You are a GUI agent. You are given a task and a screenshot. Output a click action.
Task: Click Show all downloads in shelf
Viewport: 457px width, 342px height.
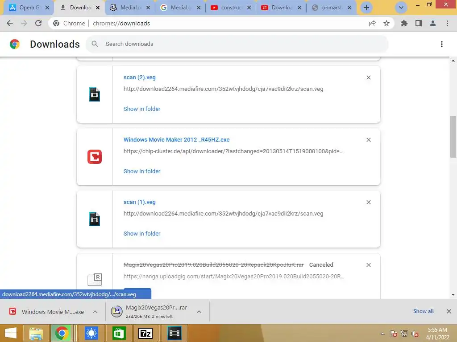423,311
